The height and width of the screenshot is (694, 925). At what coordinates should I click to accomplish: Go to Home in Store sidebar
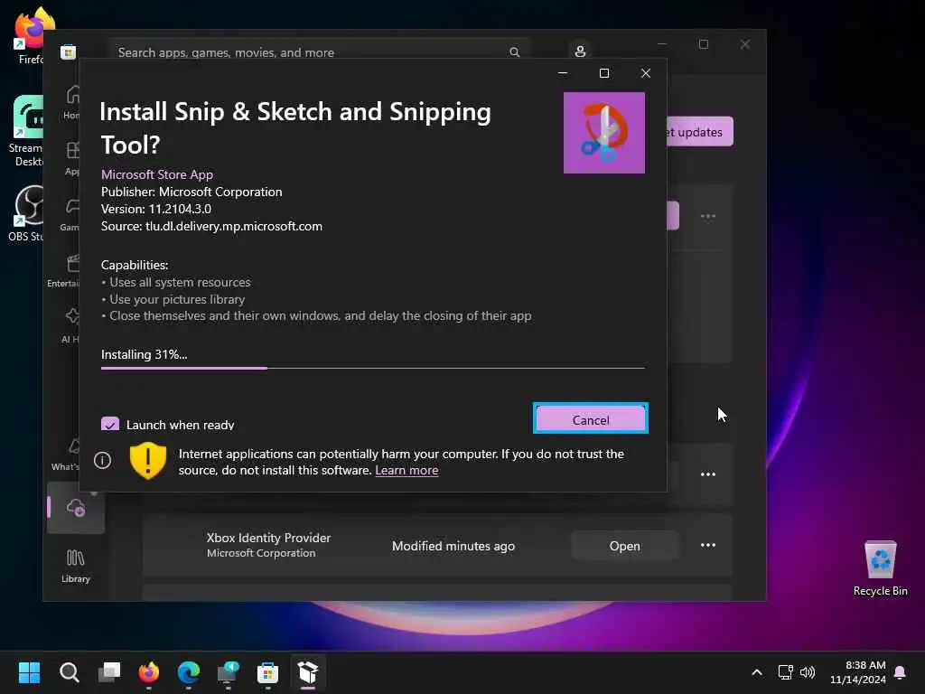[x=71, y=101]
